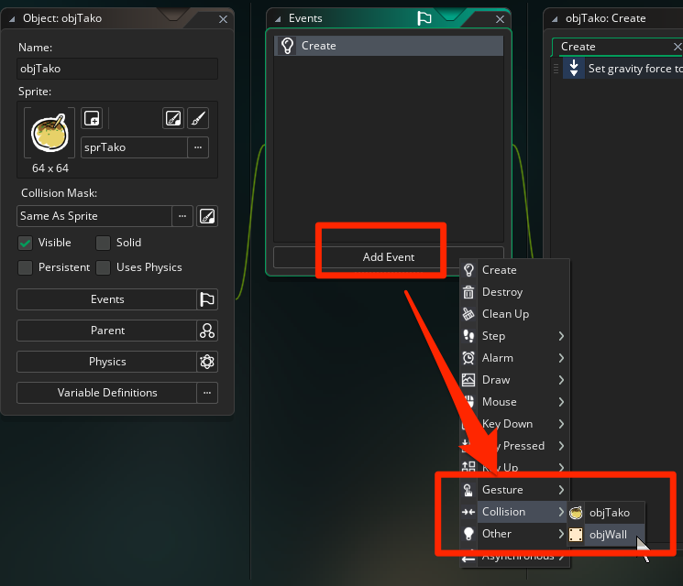Close the Events panel
Image resolution: width=683 pixels, height=586 pixels.
[500, 19]
